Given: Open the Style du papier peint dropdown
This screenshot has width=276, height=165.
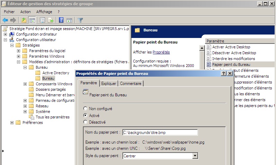Looking at the screenshot, I should click(195, 156).
